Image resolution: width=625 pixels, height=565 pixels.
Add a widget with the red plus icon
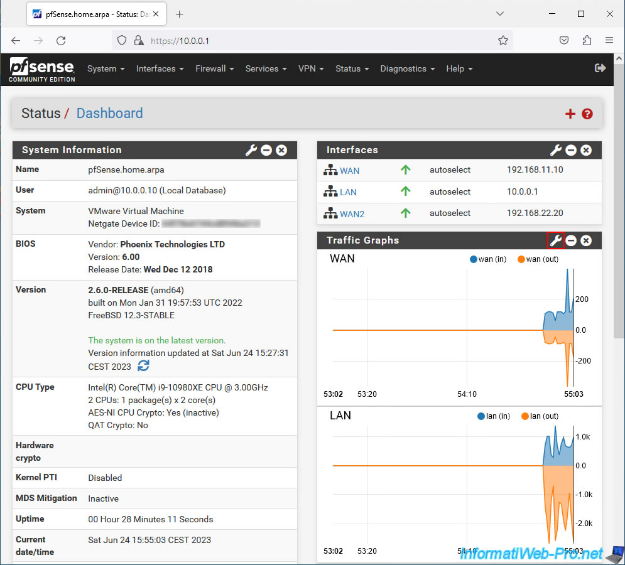(x=570, y=114)
